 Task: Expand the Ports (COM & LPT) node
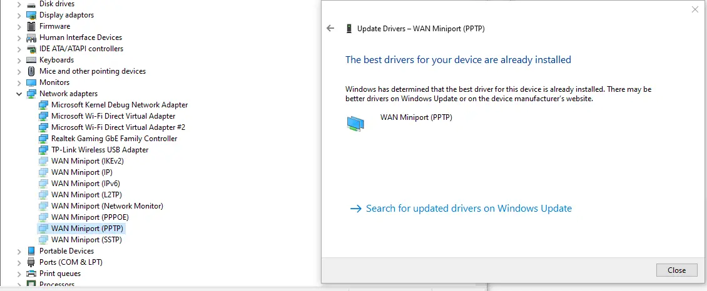(x=19, y=262)
